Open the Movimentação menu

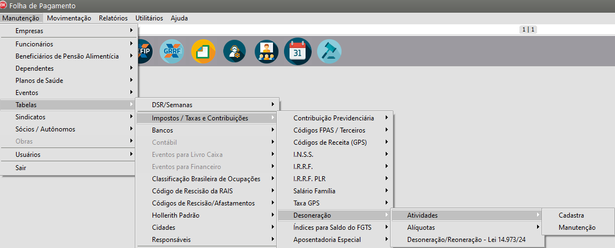(69, 18)
